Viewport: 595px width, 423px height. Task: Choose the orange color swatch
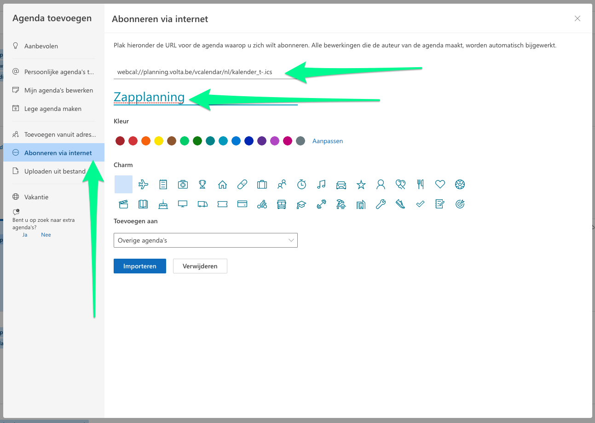pos(146,141)
